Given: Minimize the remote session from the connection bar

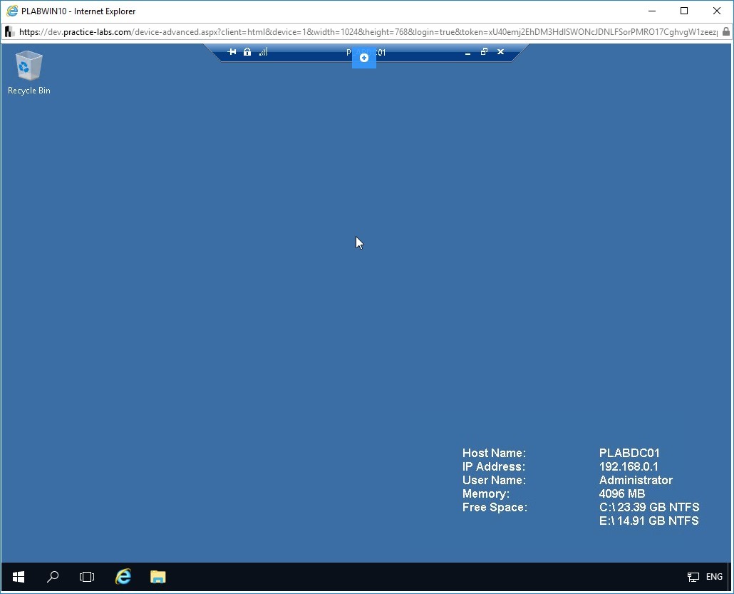Looking at the screenshot, I should coord(467,53).
